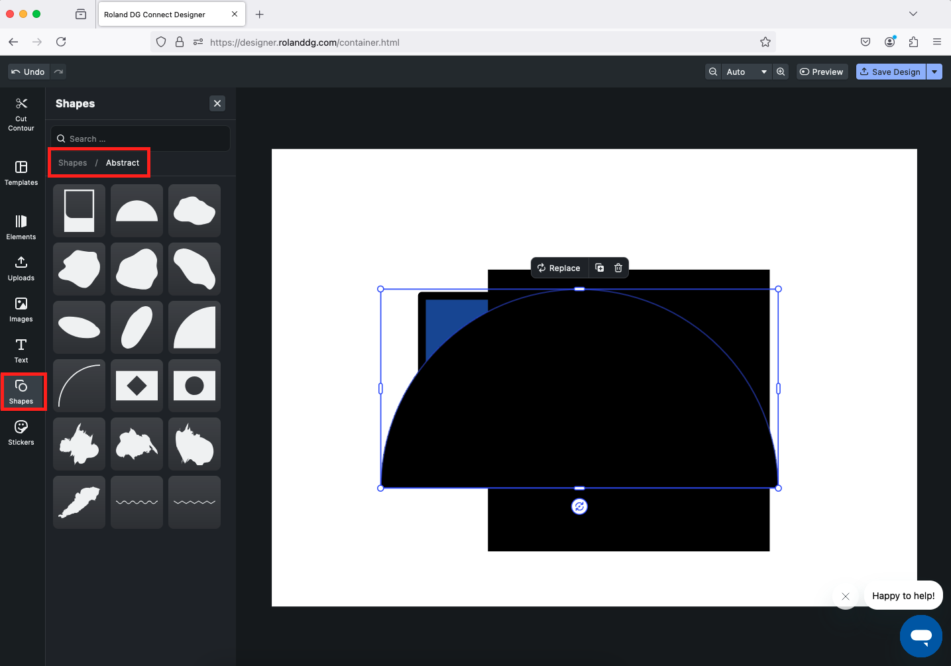The image size is (951, 666).
Task: Insert the tilted capsule shape
Action: tap(137, 327)
